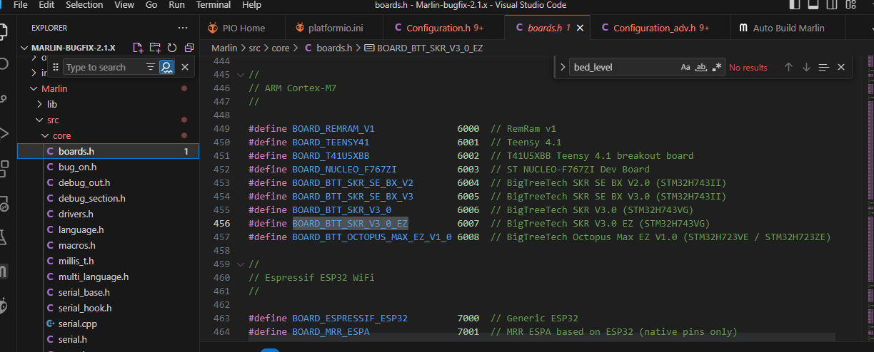Expand the lib folder
Image resolution: width=874 pixels, height=352 pixels.
109,104
